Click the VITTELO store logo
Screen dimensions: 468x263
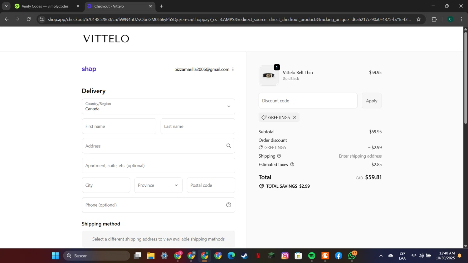[x=106, y=39]
